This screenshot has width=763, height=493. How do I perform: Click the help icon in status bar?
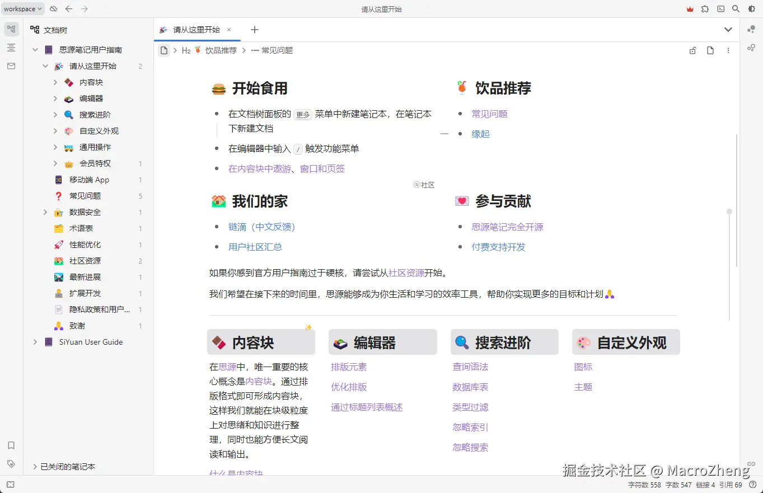(752, 485)
